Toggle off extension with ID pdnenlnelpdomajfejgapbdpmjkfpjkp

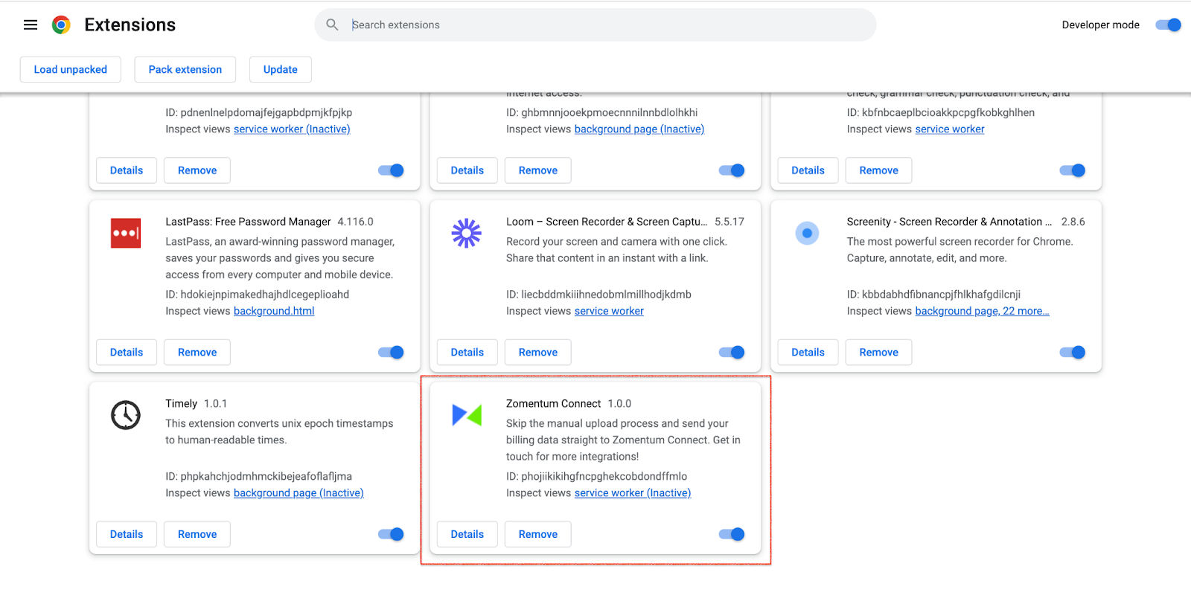[391, 170]
